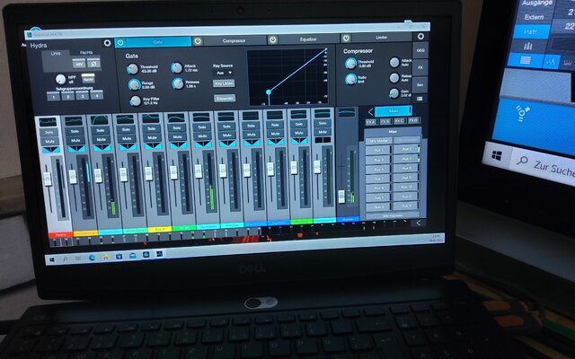
Task: Solo the yellow Pno 2 channel
Action: (x=152, y=129)
